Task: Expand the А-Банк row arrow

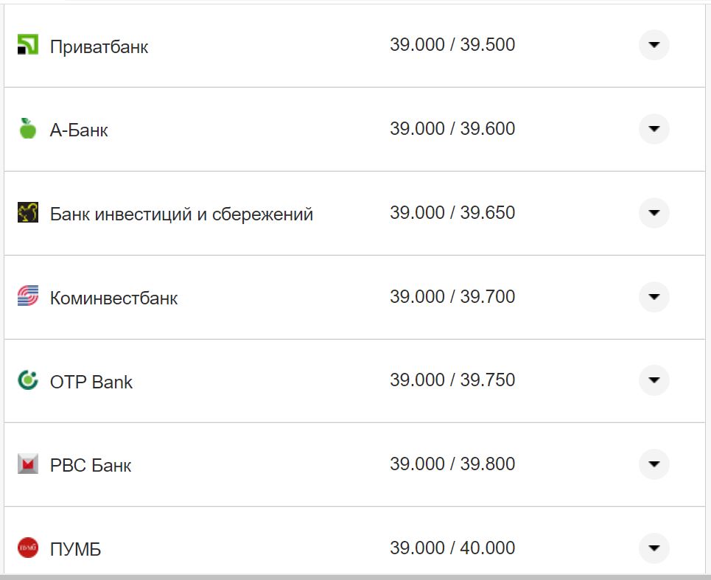Action: tap(654, 129)
